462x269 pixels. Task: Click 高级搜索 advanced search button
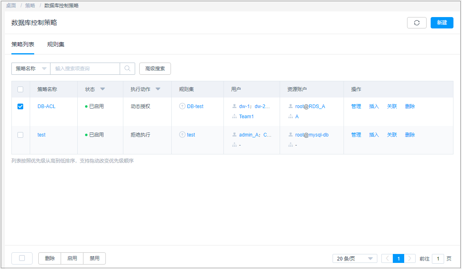(x=155, y=69)
